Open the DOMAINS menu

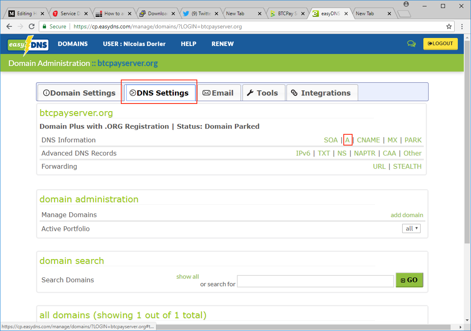pos(73,44)
